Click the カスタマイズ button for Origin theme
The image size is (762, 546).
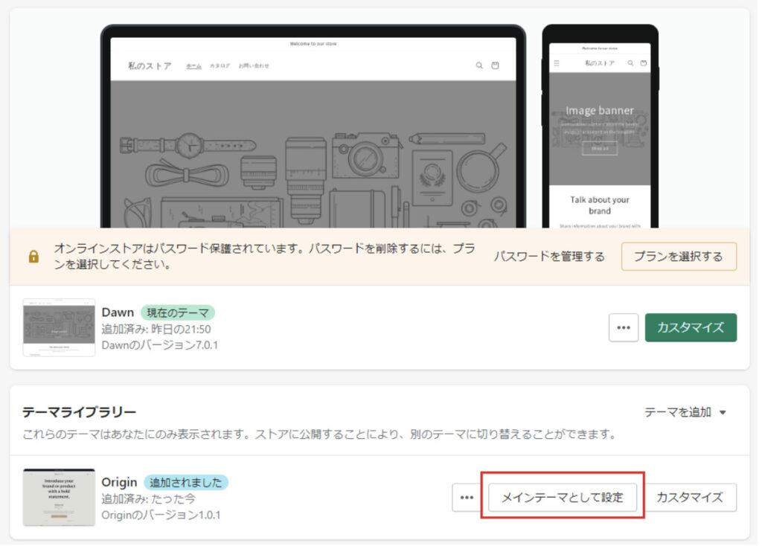tap(690, 498)
